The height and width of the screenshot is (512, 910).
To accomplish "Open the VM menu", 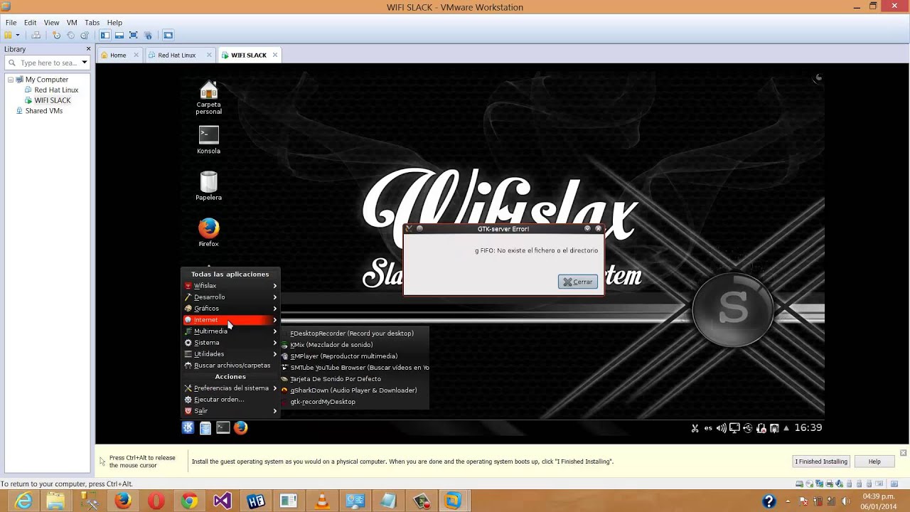I will tap(72, 23).
